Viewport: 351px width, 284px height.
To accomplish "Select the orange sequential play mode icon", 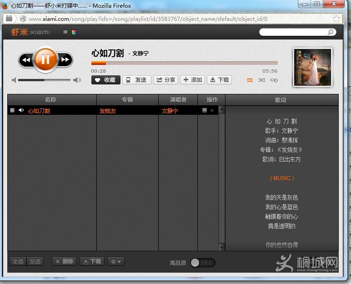I will 250,80.
